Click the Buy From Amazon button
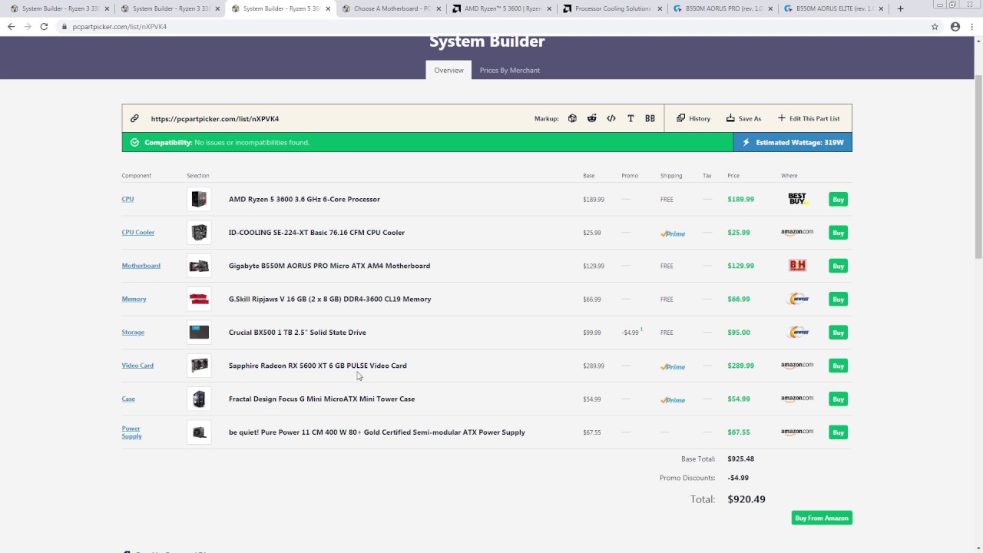 pos(822,518)
